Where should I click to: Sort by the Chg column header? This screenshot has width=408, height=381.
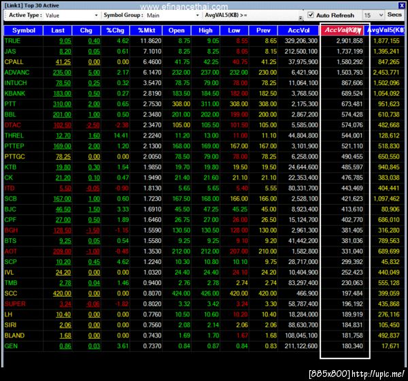tap(86, 31)
